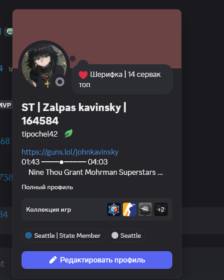Open the guns.lol/johnkavinsky link
Screen dimensions: 224x280
pyautogui.click(x=70, y=152)
